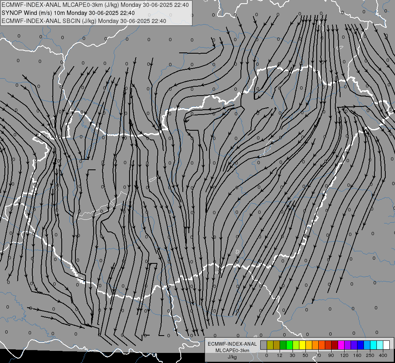Click the legend value 70
Screen dimensions: 395x363
318,355
